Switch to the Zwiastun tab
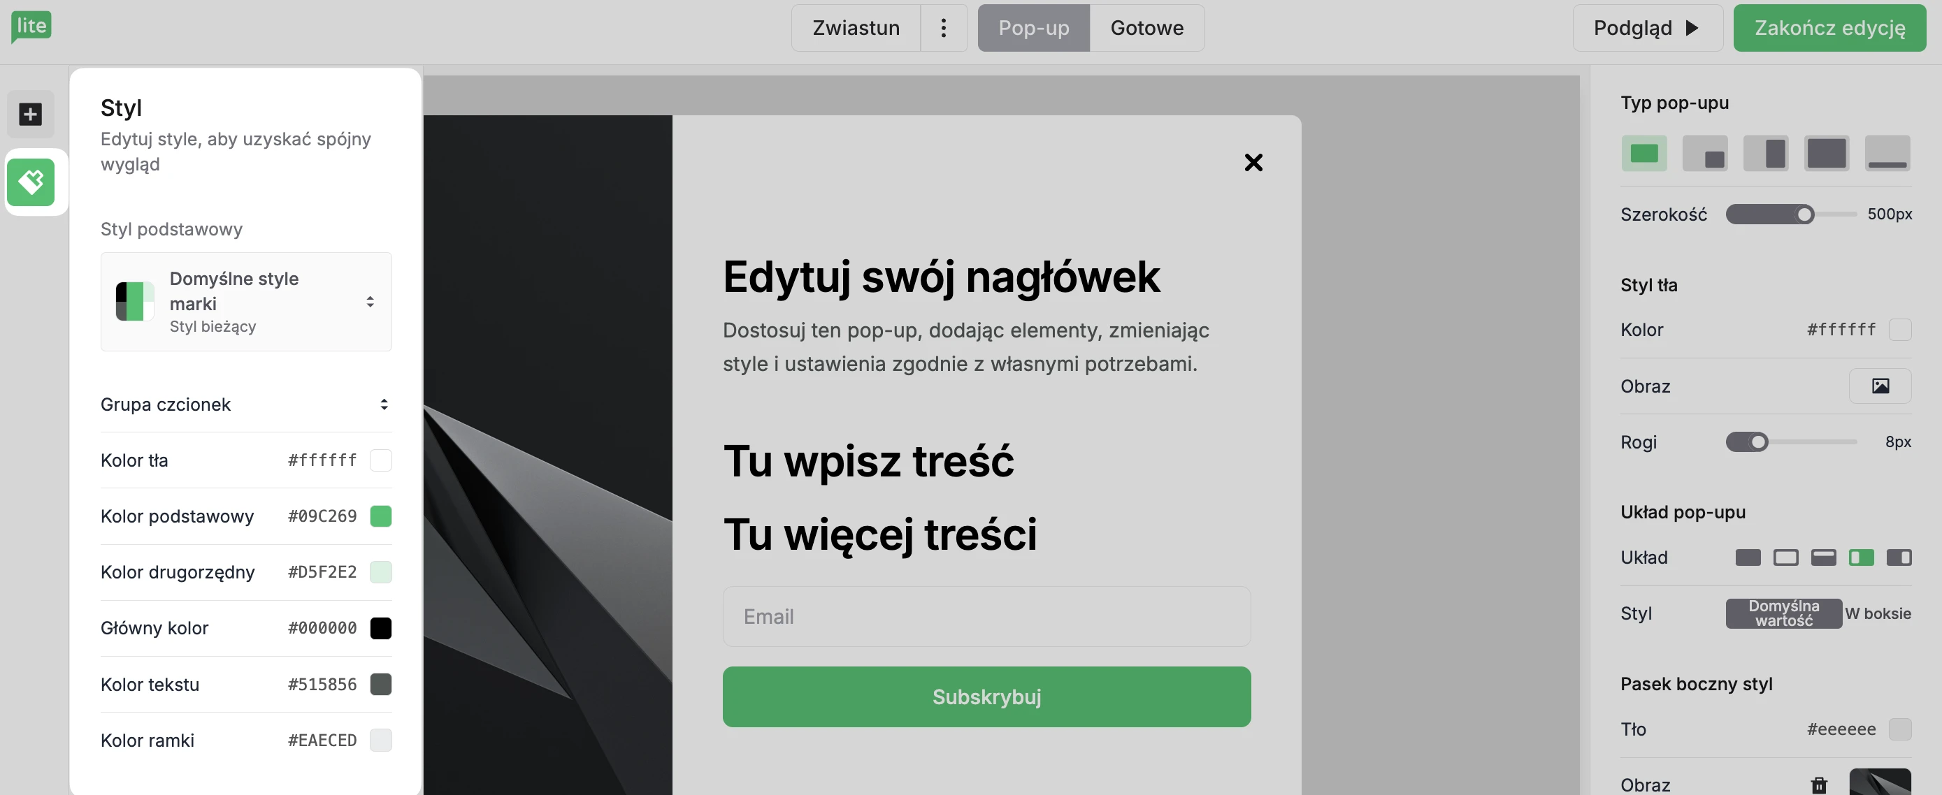 click(856, 28)
